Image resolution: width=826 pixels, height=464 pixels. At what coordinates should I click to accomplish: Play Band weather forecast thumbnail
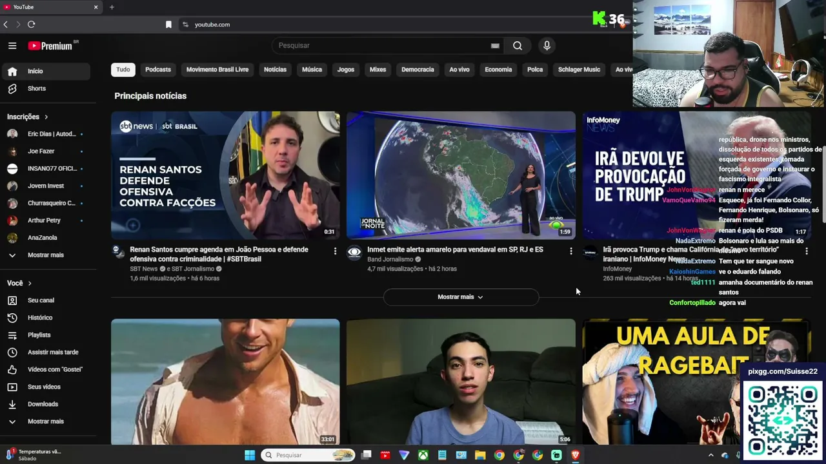[461, 175]
